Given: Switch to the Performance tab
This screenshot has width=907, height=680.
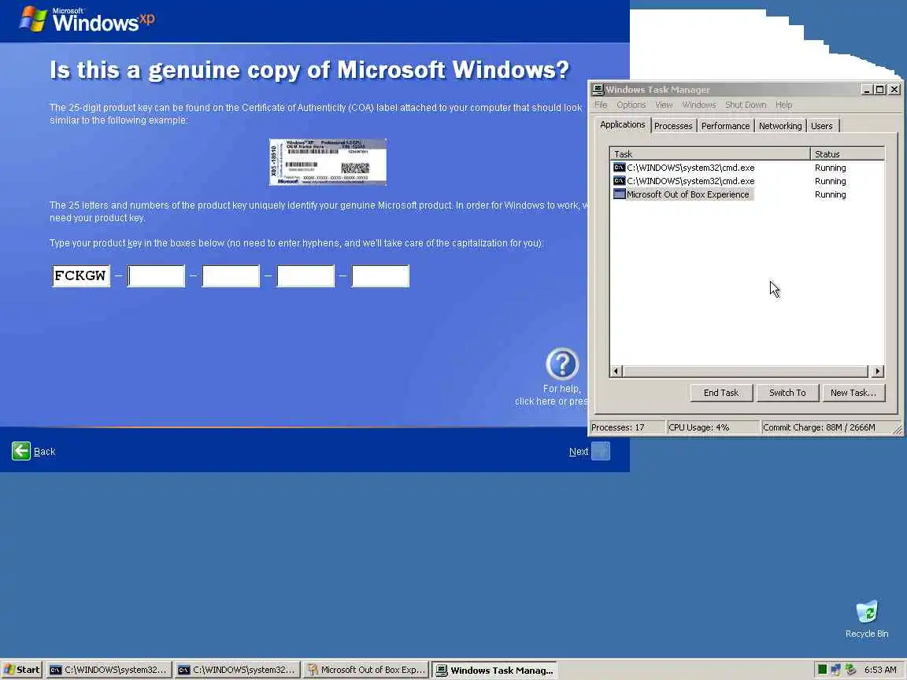Looking at the screenshot, I should pos(725,126).
